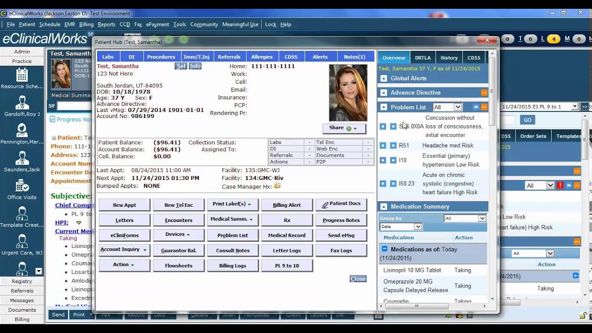Open the Account Inquiry dropdown button
The image size is (592, 333).
124,250
